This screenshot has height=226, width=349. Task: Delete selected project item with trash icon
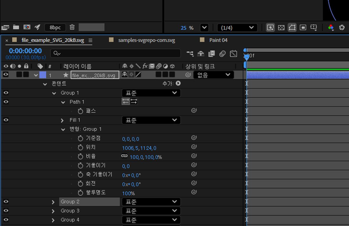[72, 27]
